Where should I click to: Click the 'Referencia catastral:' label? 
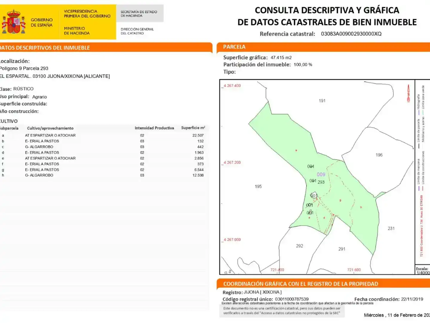click(x=287, y=34)
